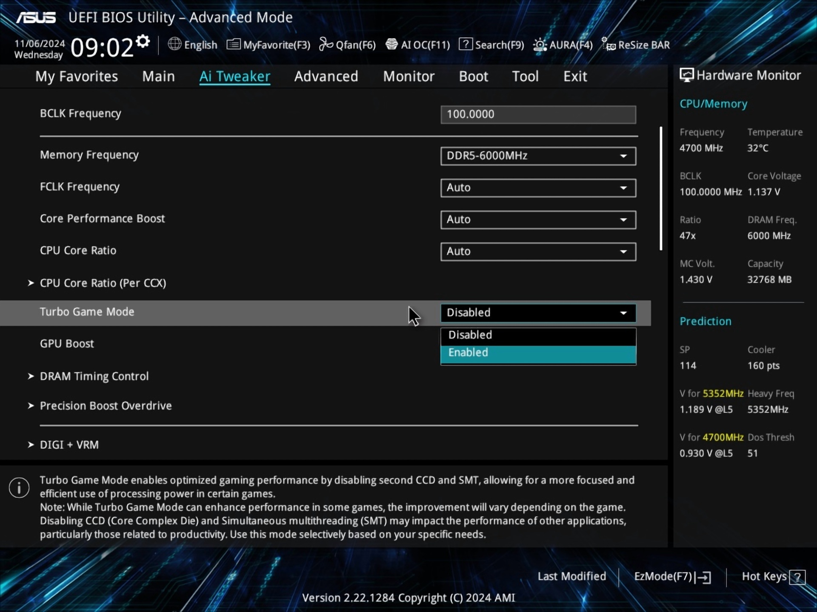Open the AURA(F4) lighting icon

540,45
